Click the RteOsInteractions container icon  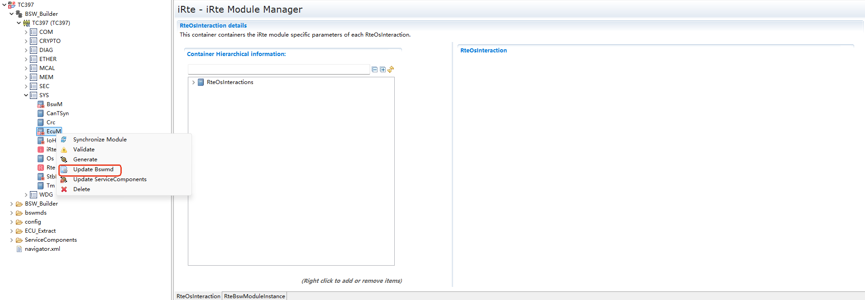pyautogui.click(x=201, y=82)
